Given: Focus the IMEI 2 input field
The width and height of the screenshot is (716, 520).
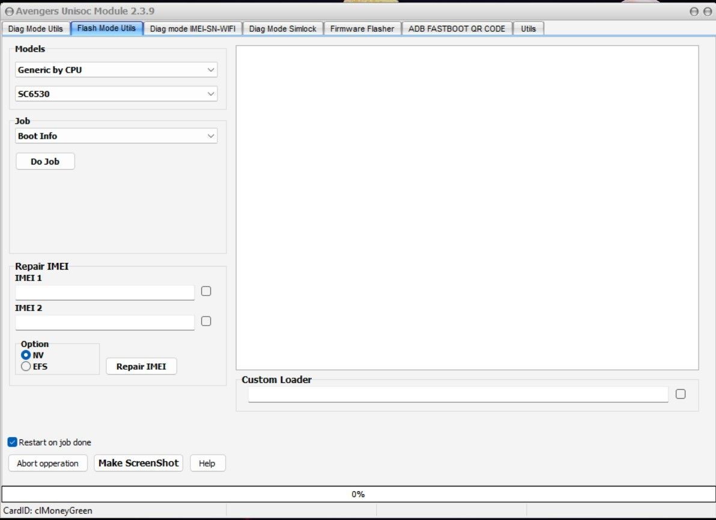Looking at the screenshot, I should tap(105, 323).
